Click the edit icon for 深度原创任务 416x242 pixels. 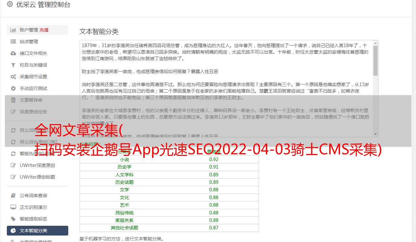[13, 112]
